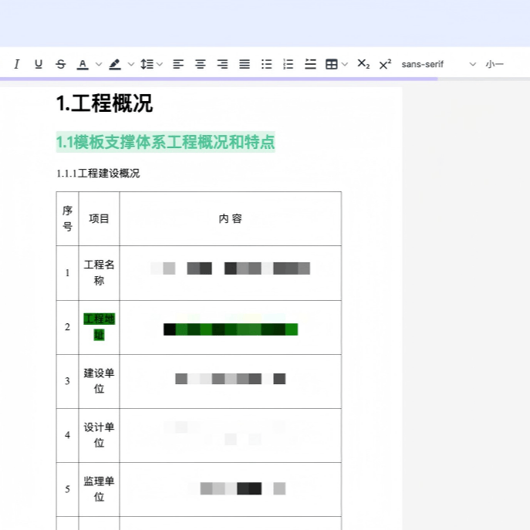This screenshot has width=530, height=530.
Task: Click the blurred content cell of 工程名称 row
Action: (x=231, y=273)
